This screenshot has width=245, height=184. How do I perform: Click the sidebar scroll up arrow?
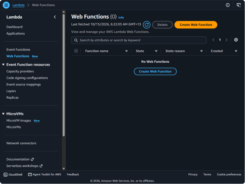[63, 12]
